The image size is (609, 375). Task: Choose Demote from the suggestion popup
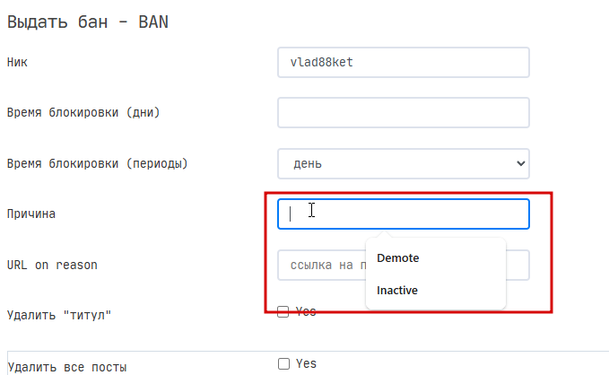click(x=397, y=258)
